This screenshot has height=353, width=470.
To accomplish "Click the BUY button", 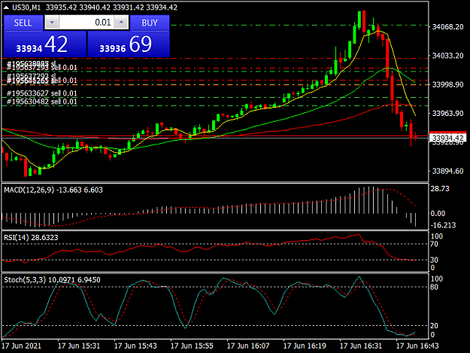I will point(150,23).
